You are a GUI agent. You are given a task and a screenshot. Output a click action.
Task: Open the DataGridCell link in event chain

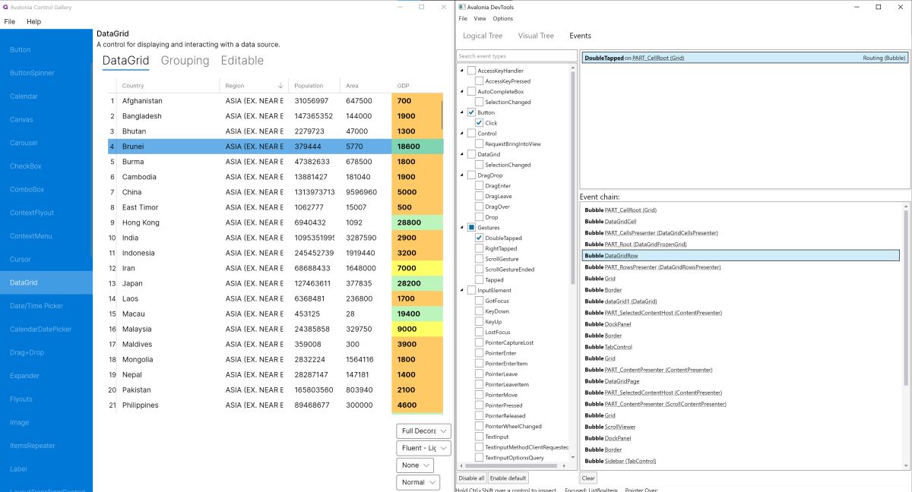click(x=620, y=222)
